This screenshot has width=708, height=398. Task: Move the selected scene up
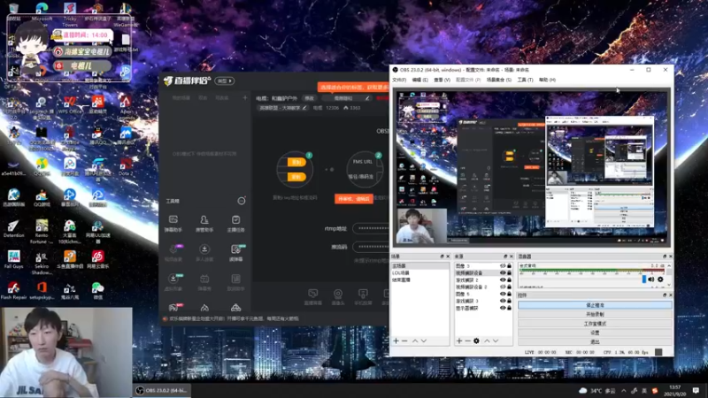click(415, 341)
